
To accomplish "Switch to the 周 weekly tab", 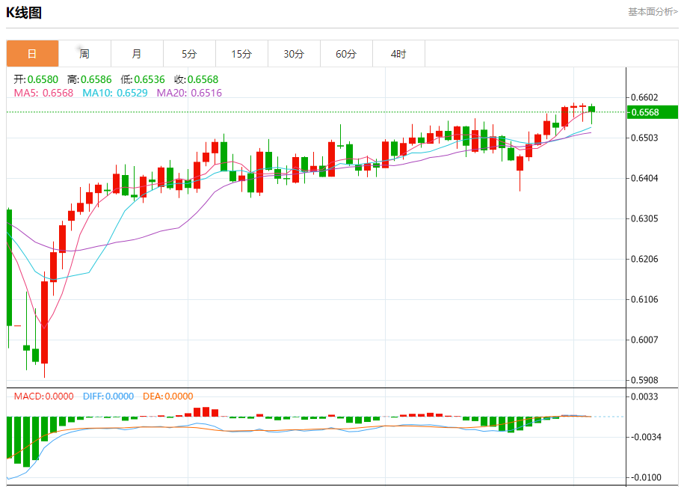I will coord(84,54).
